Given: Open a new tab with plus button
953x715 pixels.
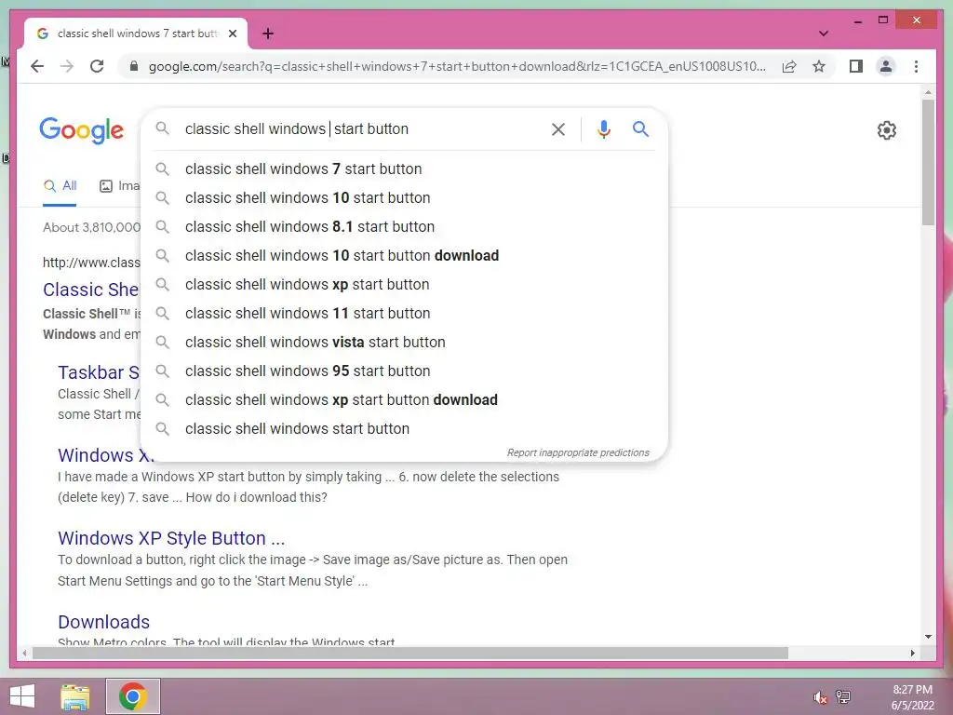Looking at the screenshot, I should (x=268, y=34).
